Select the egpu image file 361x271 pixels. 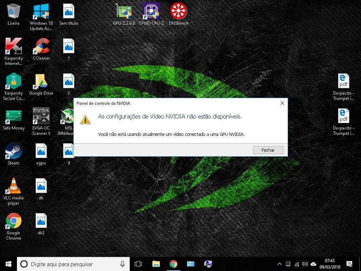41,154
